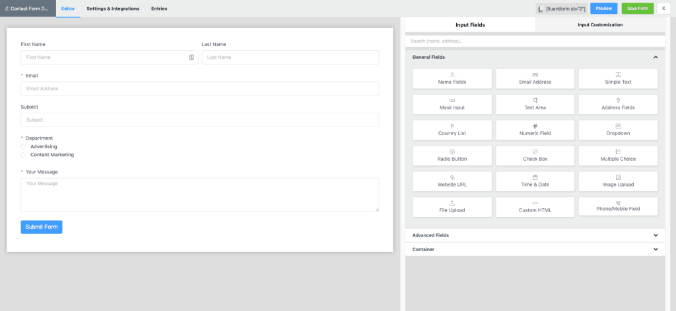Focus the Last Name input

(290, 57)
